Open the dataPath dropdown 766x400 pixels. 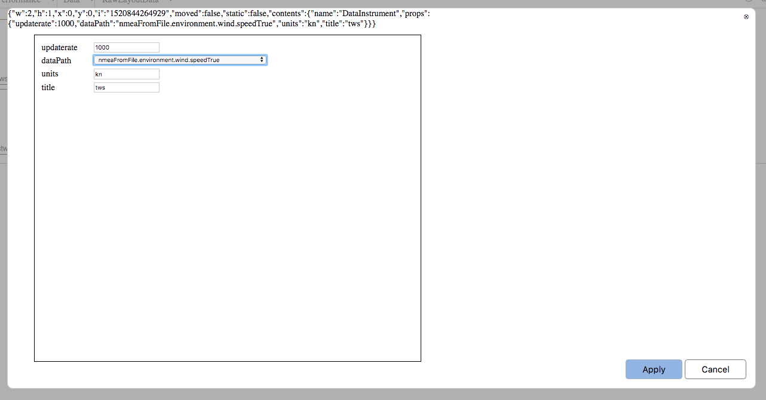point(180,60)
